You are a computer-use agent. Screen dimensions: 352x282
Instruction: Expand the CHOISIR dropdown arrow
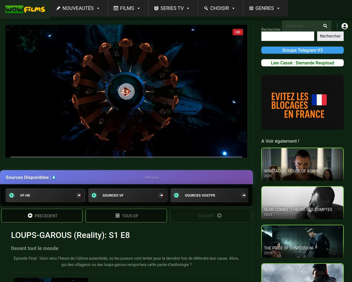(x=233, y=9)
